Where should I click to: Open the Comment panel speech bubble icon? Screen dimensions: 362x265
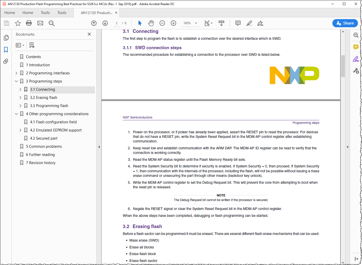356,47
